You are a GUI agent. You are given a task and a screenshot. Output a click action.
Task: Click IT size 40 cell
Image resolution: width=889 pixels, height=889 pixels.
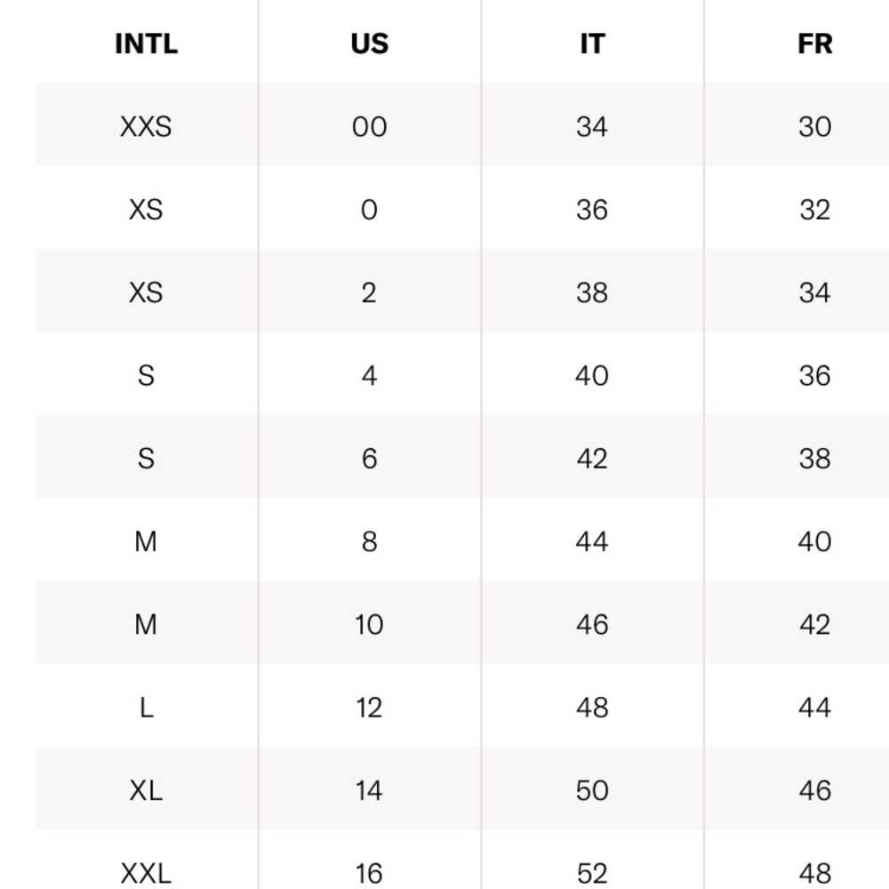point(592,375)
